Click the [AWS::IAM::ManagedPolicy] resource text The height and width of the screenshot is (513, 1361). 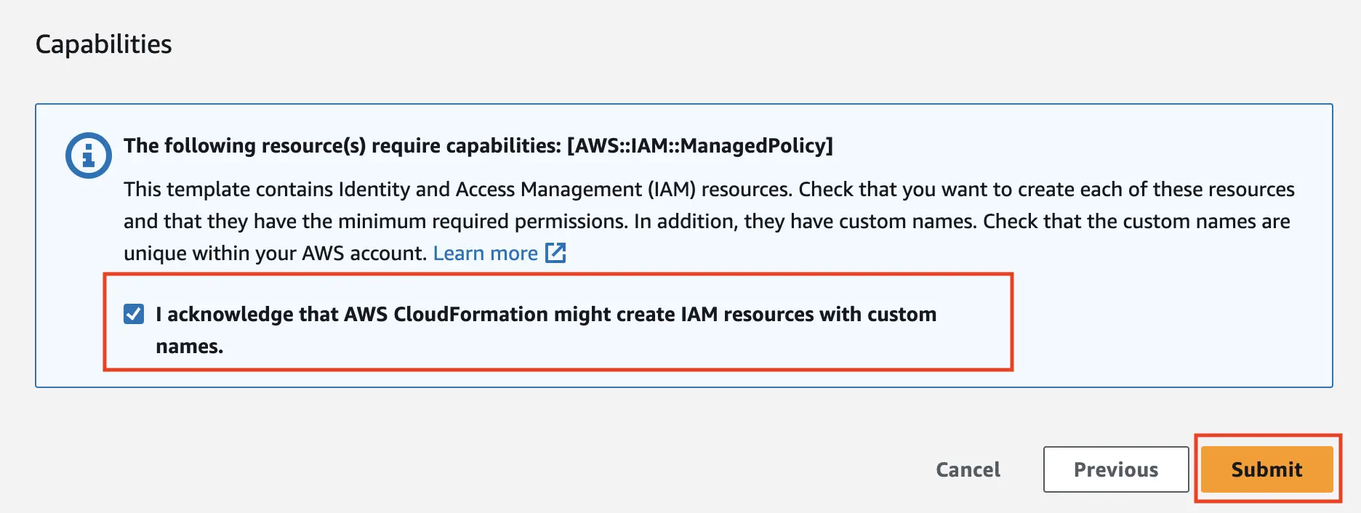point(700,145)
